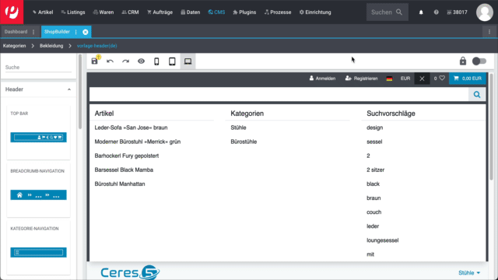Screen dimensions: 498x280
Task: Click the loungesessel search suggestion
Action: pos(382,240)
